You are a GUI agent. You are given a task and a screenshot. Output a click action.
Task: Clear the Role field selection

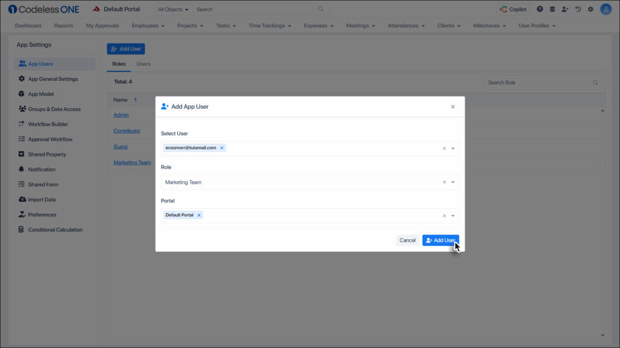pos(444,182)
